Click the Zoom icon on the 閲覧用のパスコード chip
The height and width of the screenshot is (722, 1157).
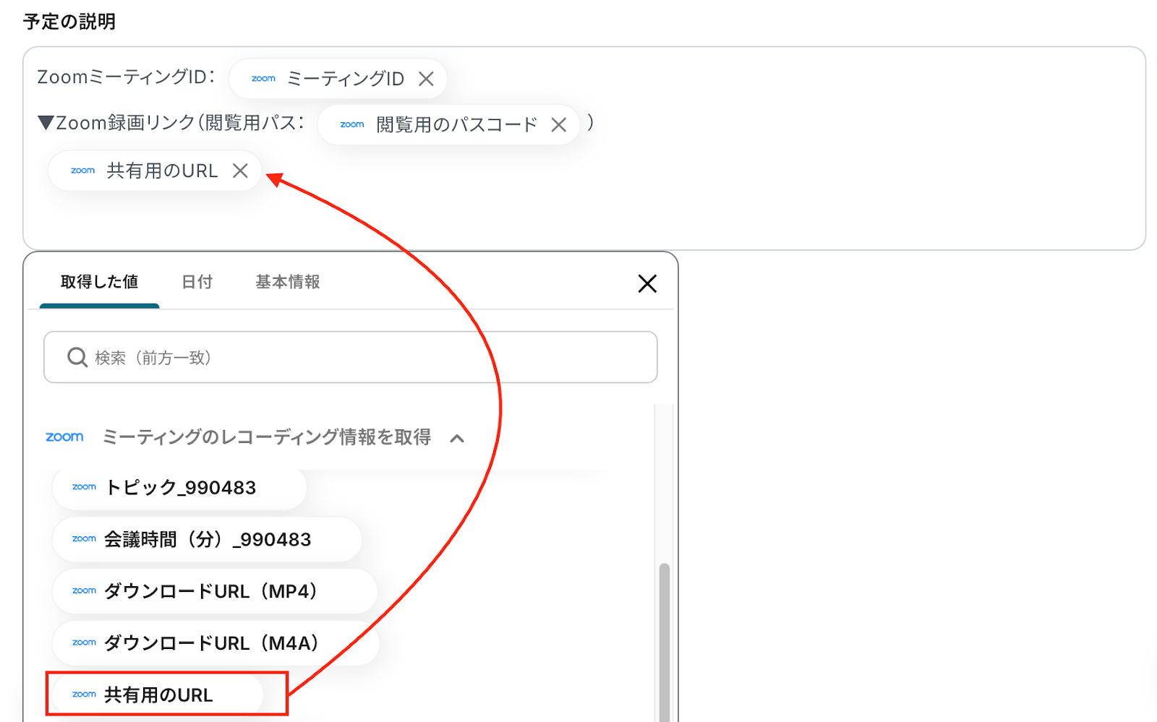pos(352,125)
